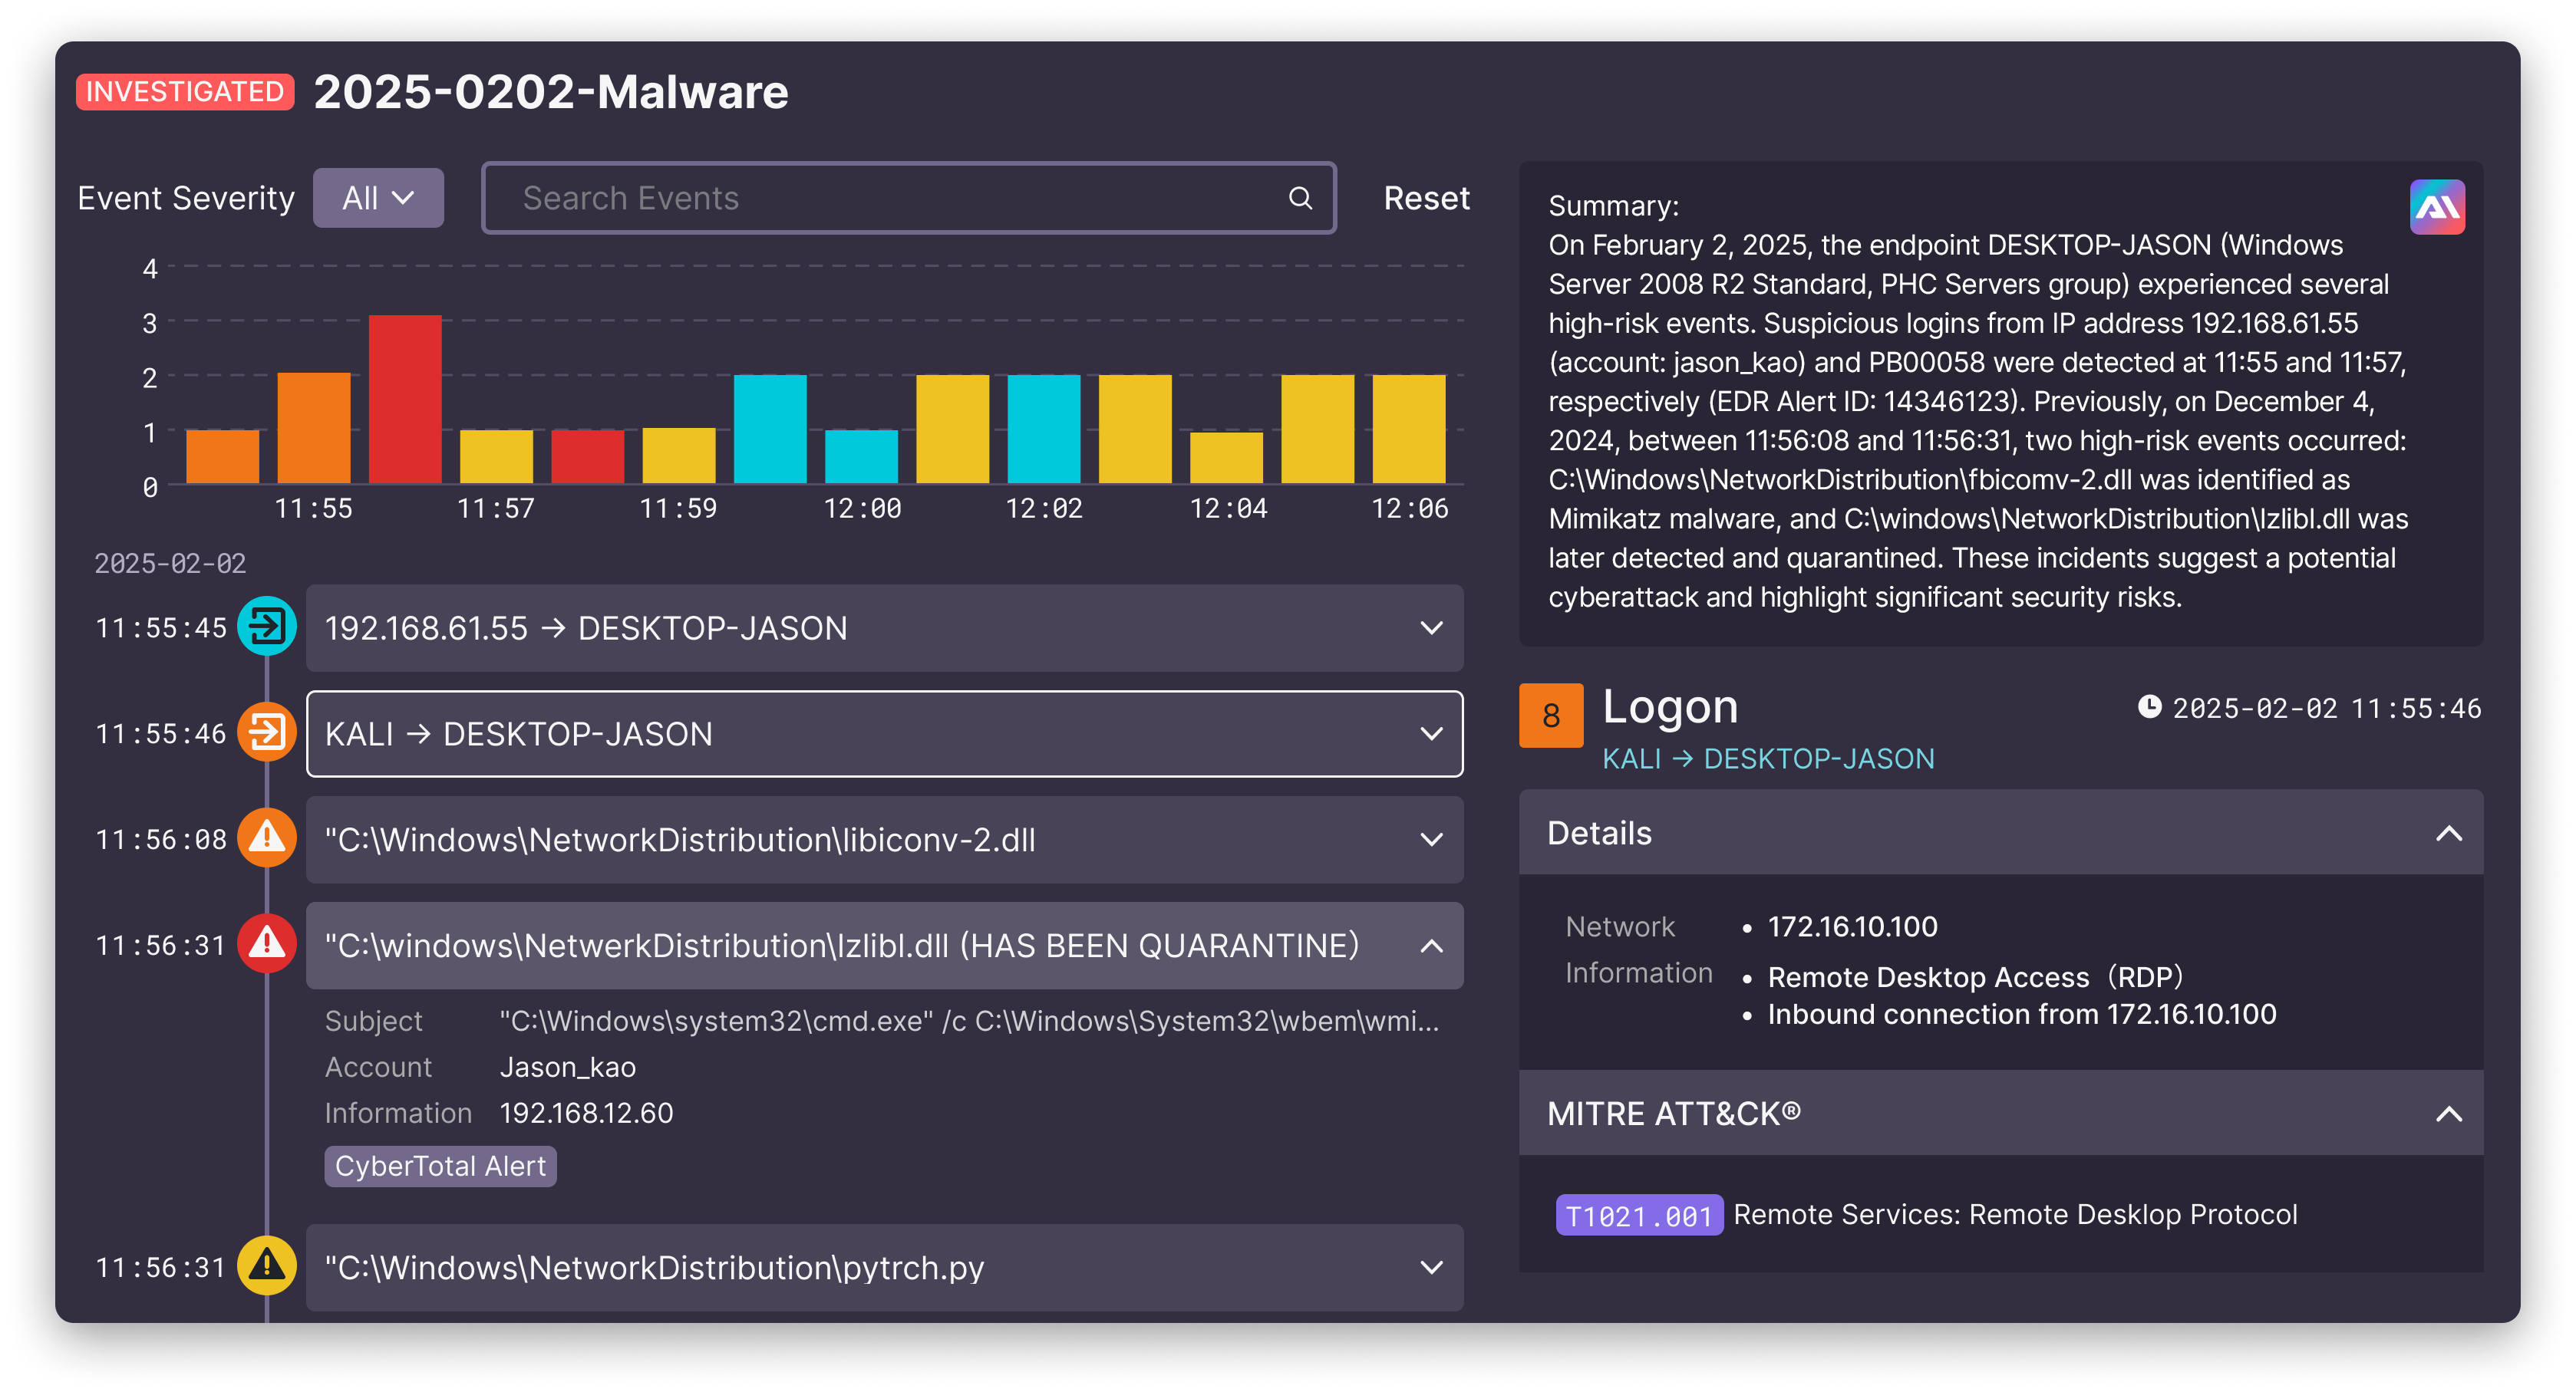The height and width of the screenshot is (1392, 2576).
Task: Click the T1021.001 technique tag
Action: point(1638,1215)
